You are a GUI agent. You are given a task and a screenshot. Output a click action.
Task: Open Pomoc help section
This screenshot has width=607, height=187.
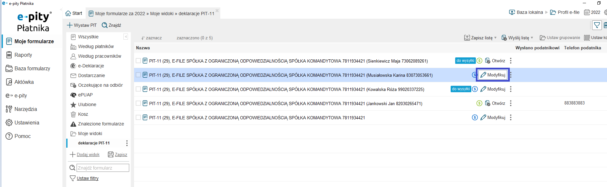[18, 136]
